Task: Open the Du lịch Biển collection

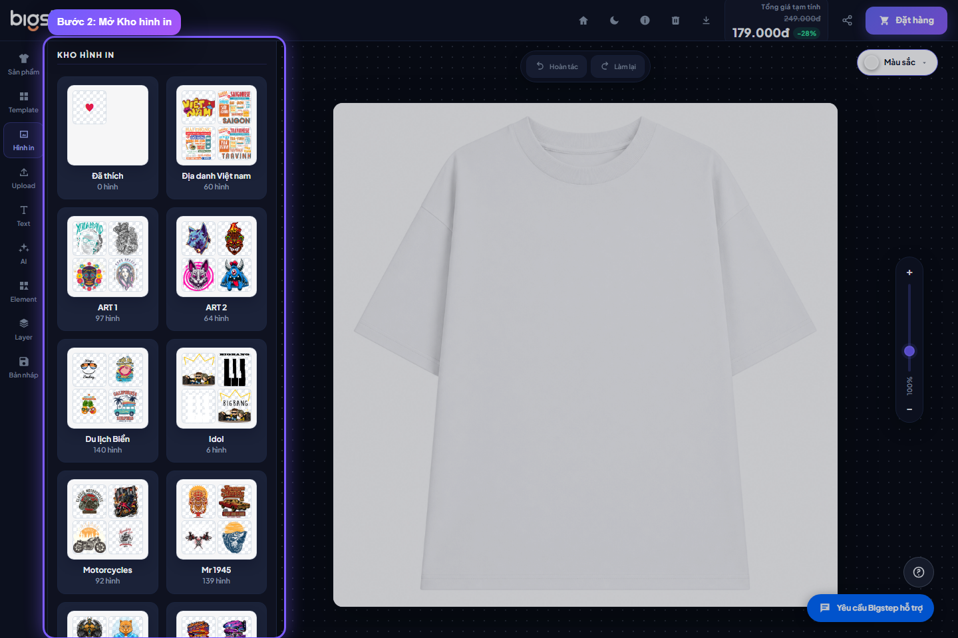Action: [x=108, y=401]
